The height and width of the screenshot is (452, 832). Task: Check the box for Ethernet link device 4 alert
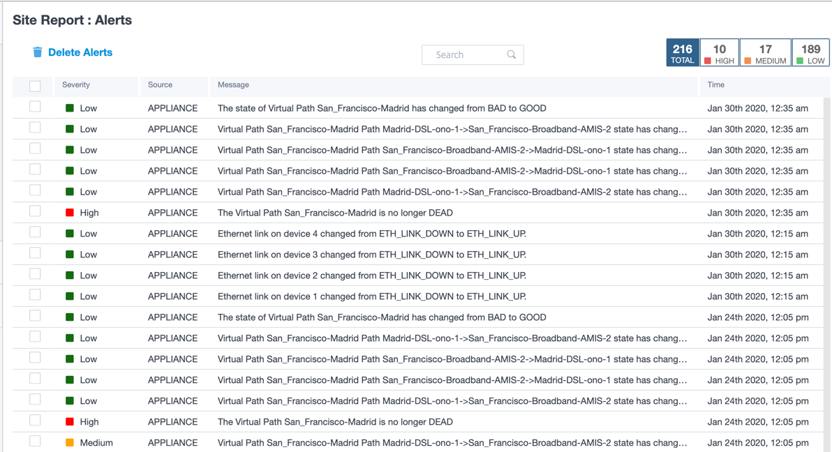[x=35, y=232]
